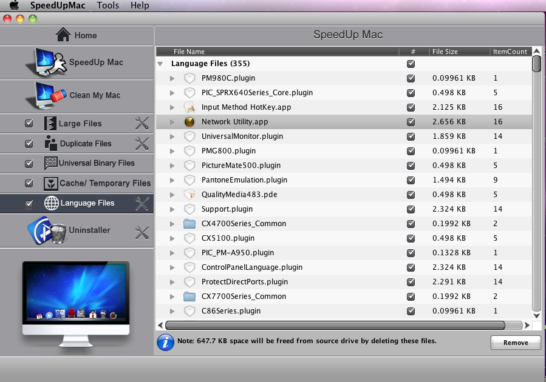
Task: Click the Cache/Temporary Files icon
Action: [51, 183]
